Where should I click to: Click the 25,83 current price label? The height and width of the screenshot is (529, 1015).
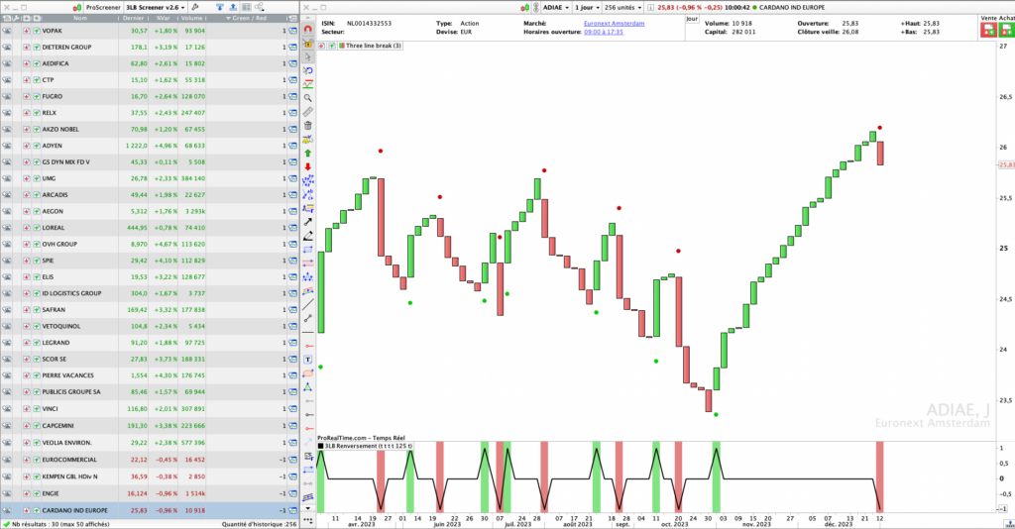[1006, 164]
